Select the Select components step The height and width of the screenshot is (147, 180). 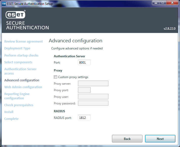tap(18, 62)
